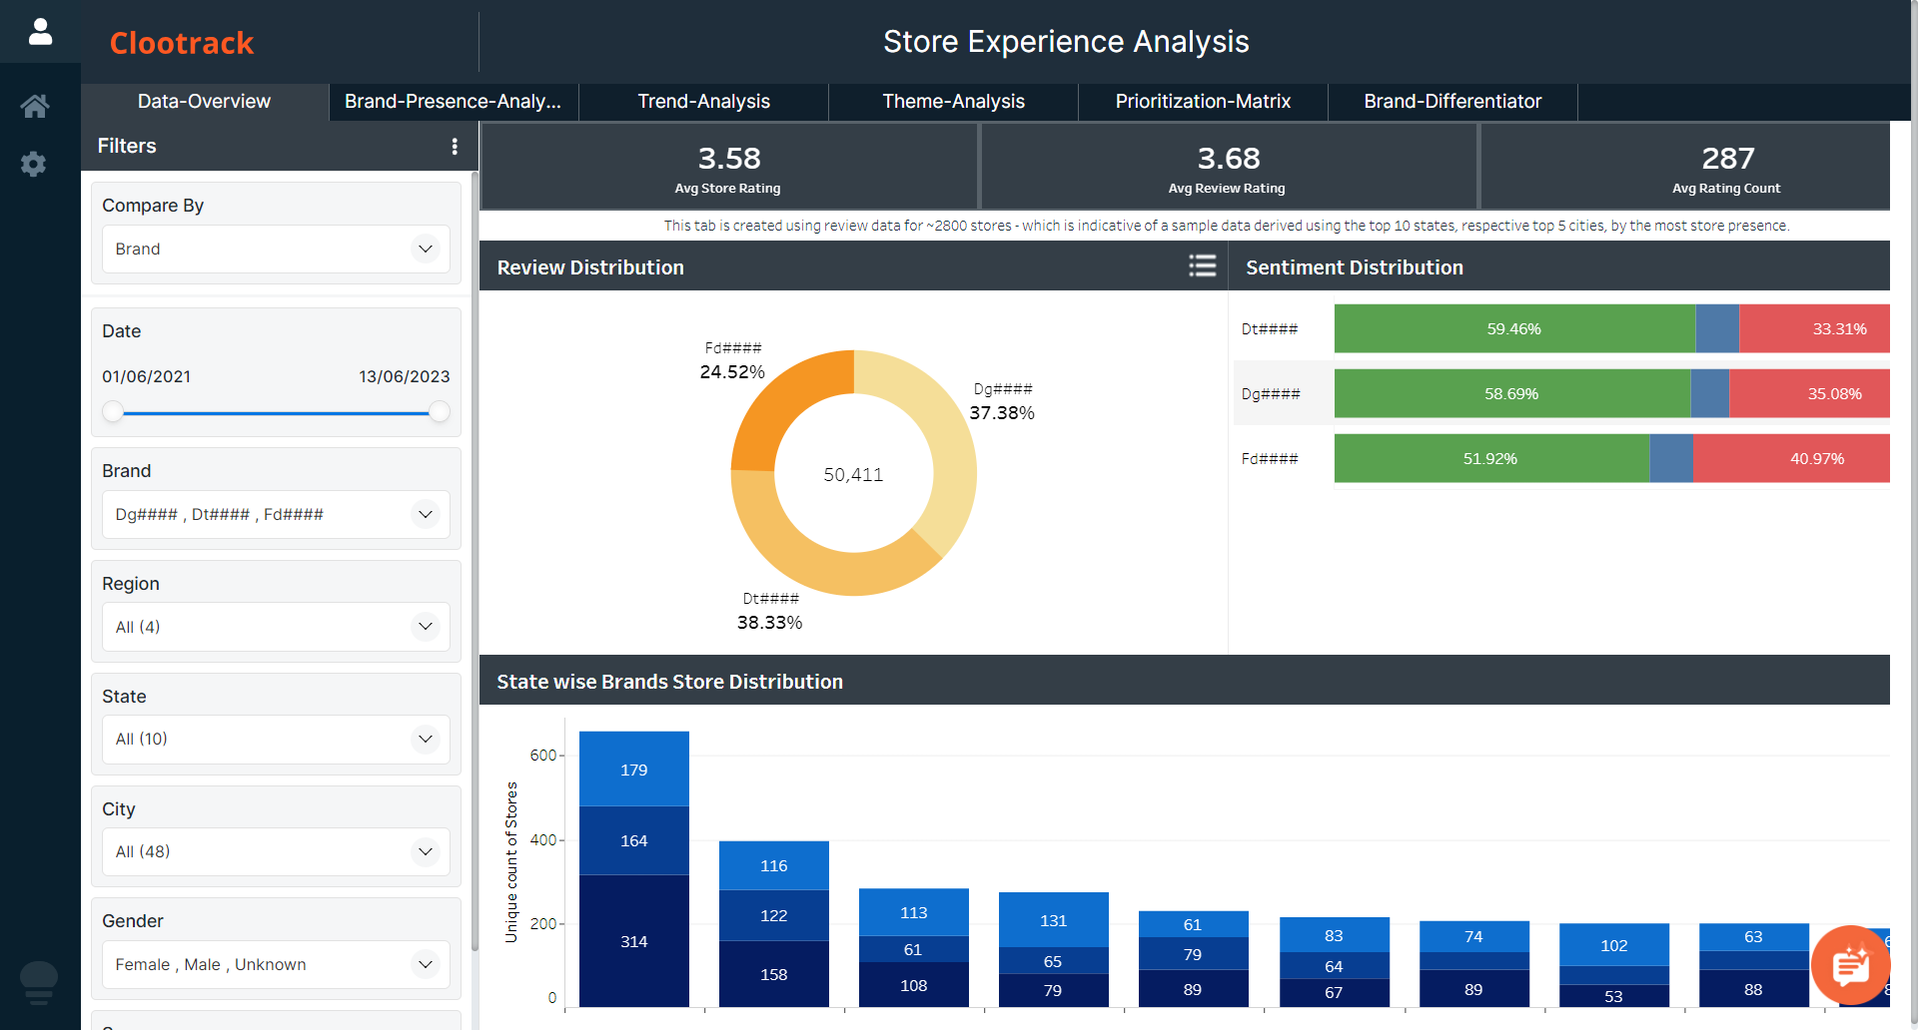Open the home icon in sidebar

pos(35,106)
